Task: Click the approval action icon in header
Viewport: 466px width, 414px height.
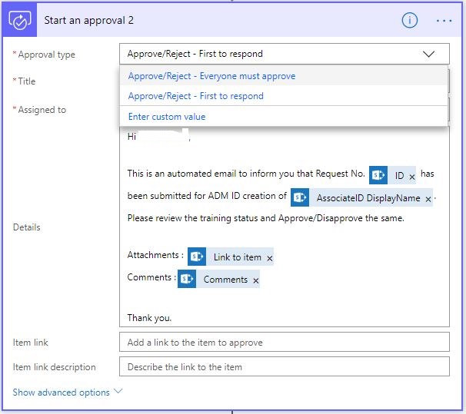Action: point(18,21)
